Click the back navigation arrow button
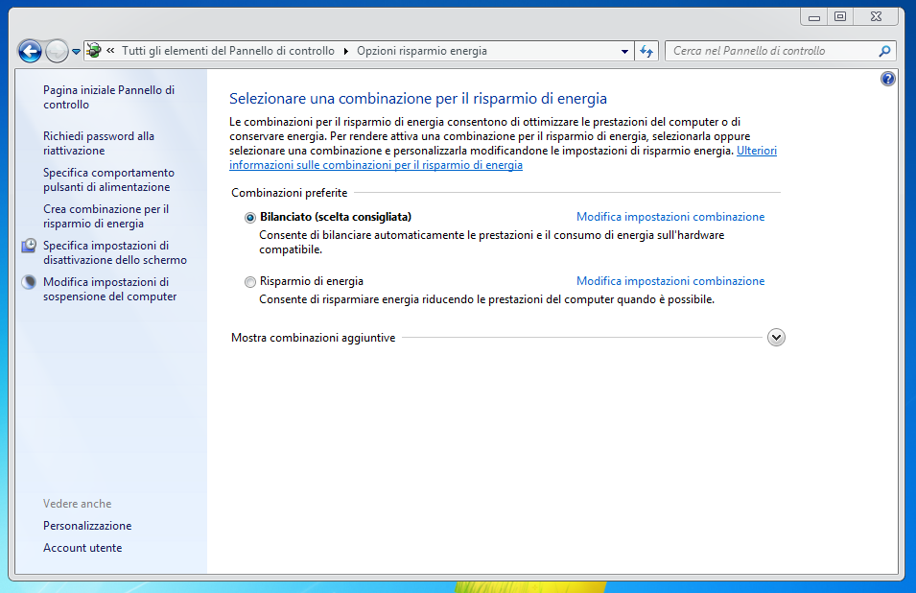 point(30,51)
